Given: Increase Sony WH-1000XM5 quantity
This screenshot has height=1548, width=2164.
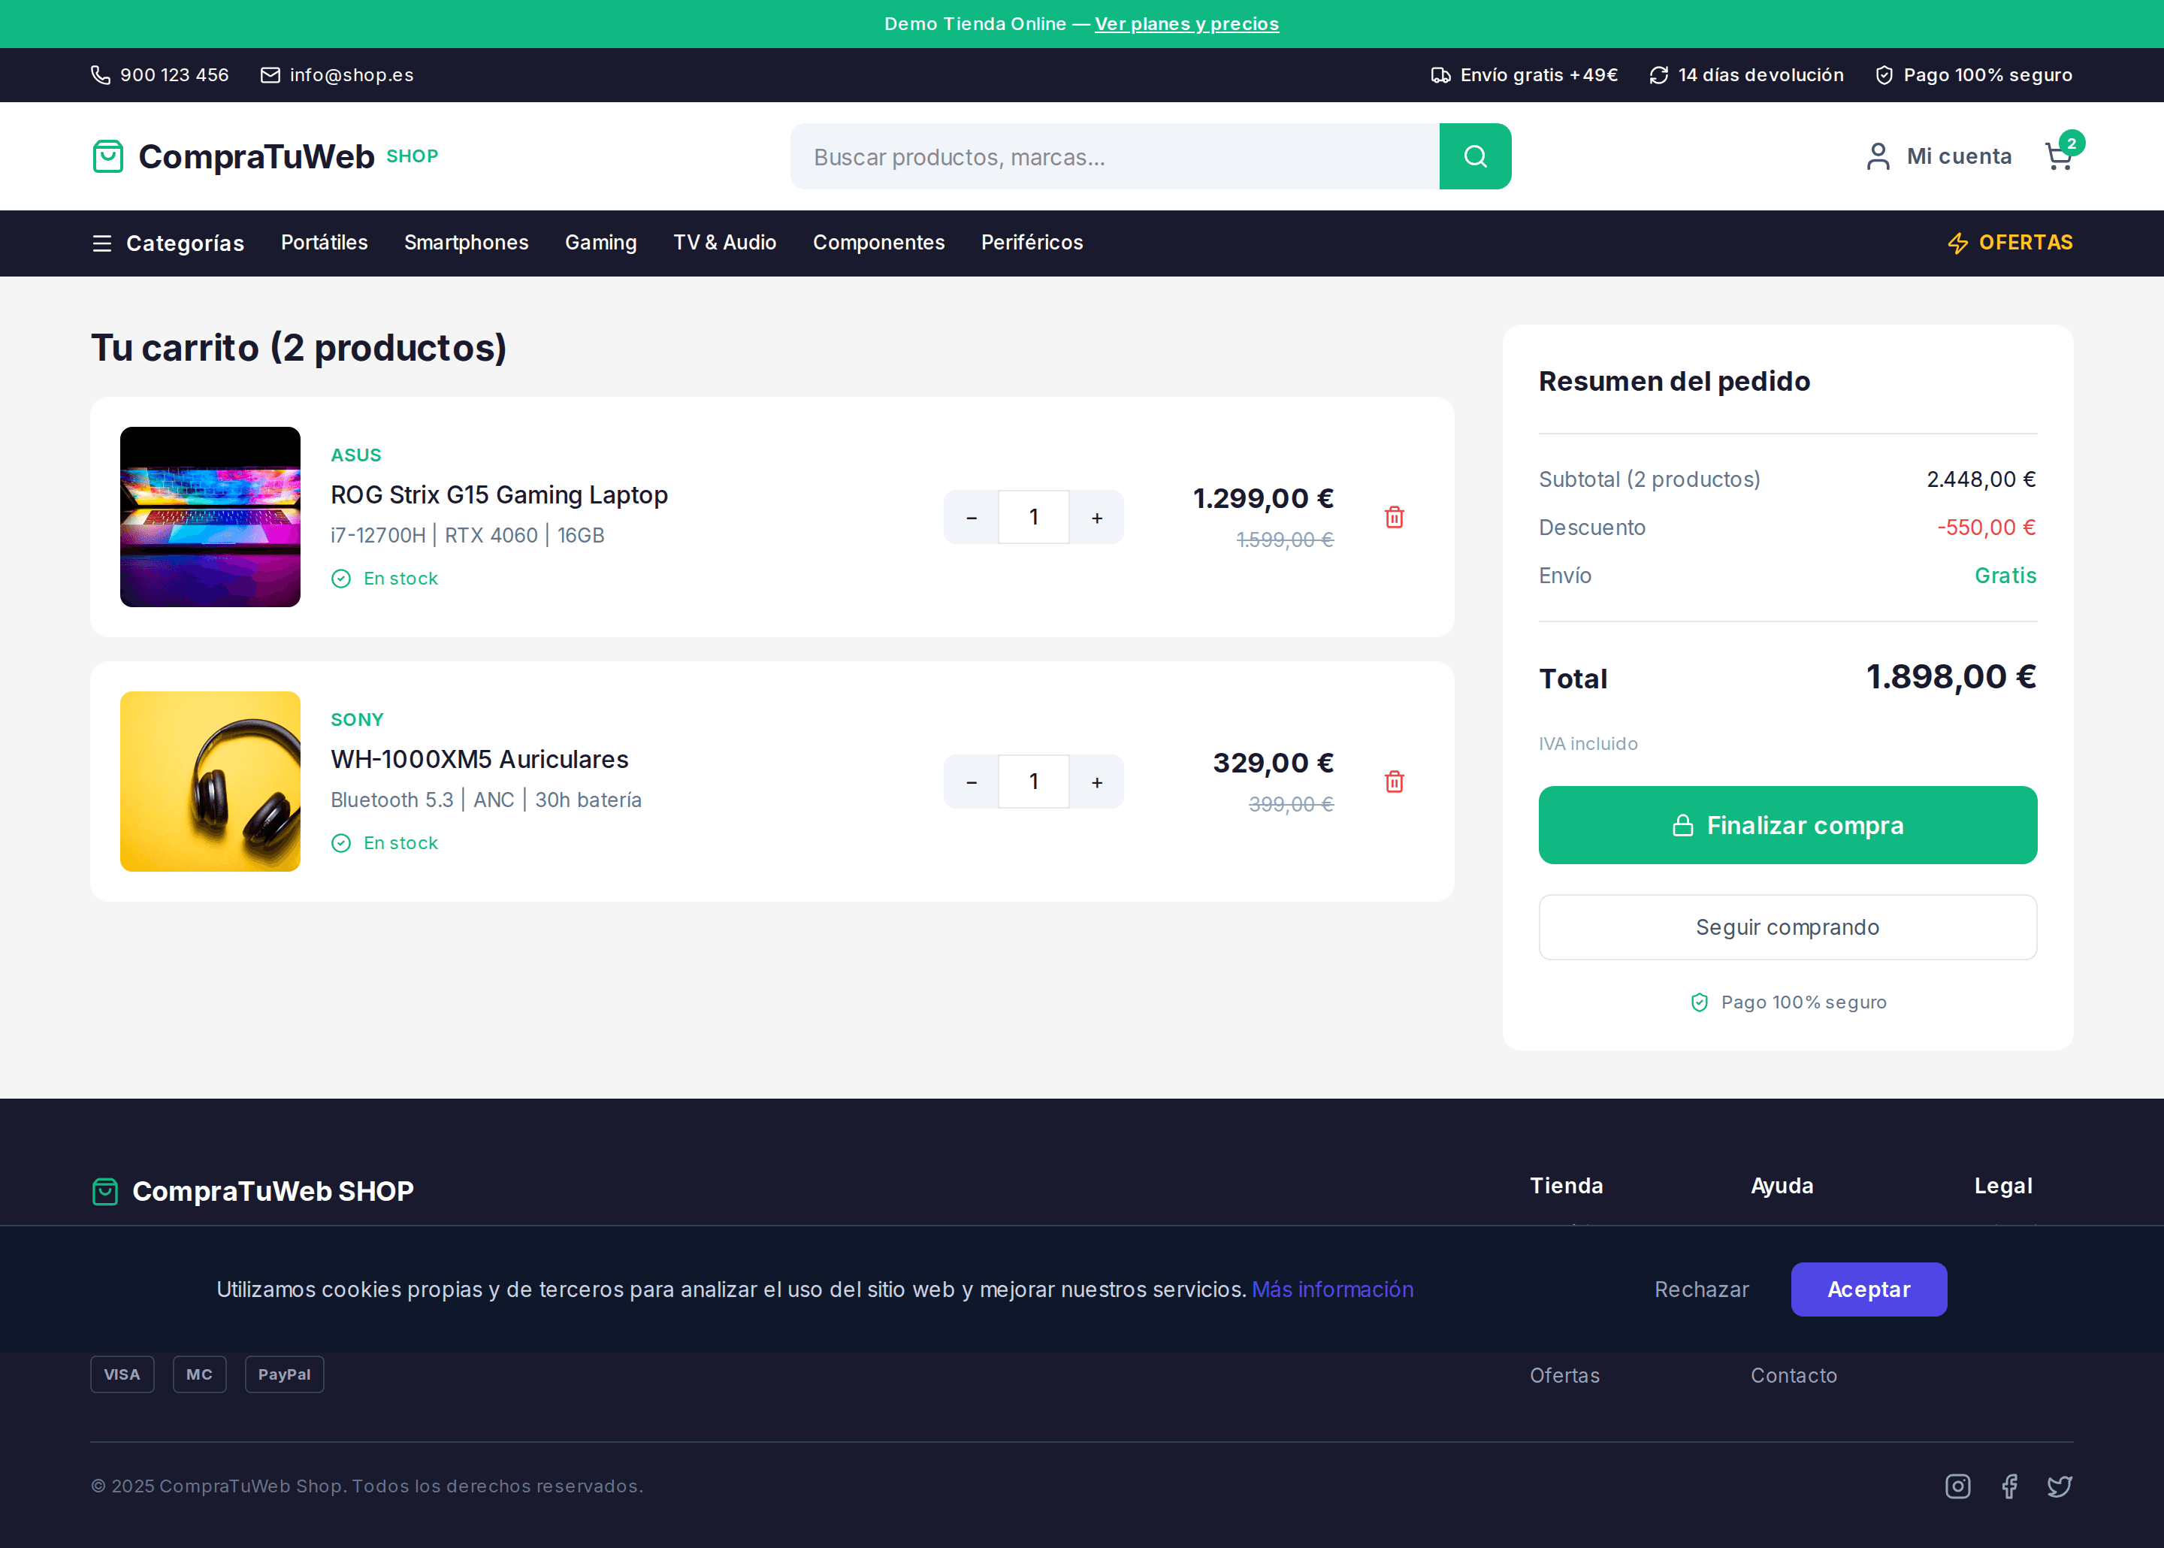Looking at the screenshot, I should point(1097,782).
